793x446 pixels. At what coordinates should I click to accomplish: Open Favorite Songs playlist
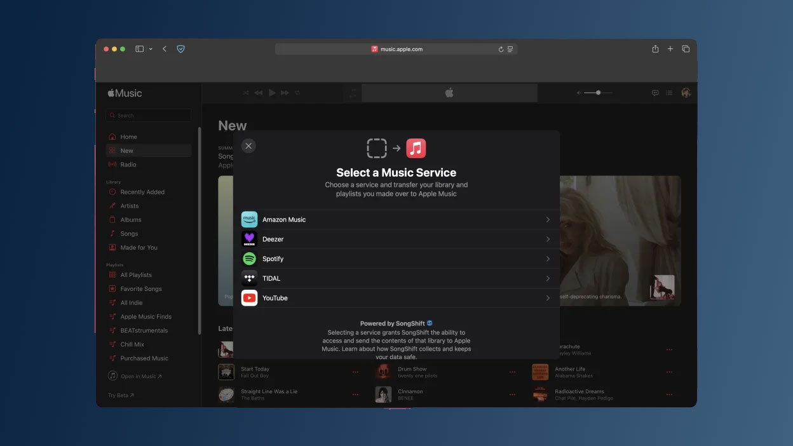[x=148, y=289]
